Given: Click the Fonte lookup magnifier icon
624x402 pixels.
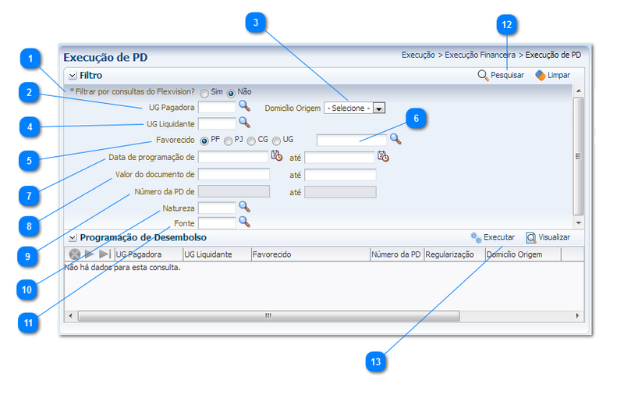Looking at the screenshot, I should tap(244, 222).
